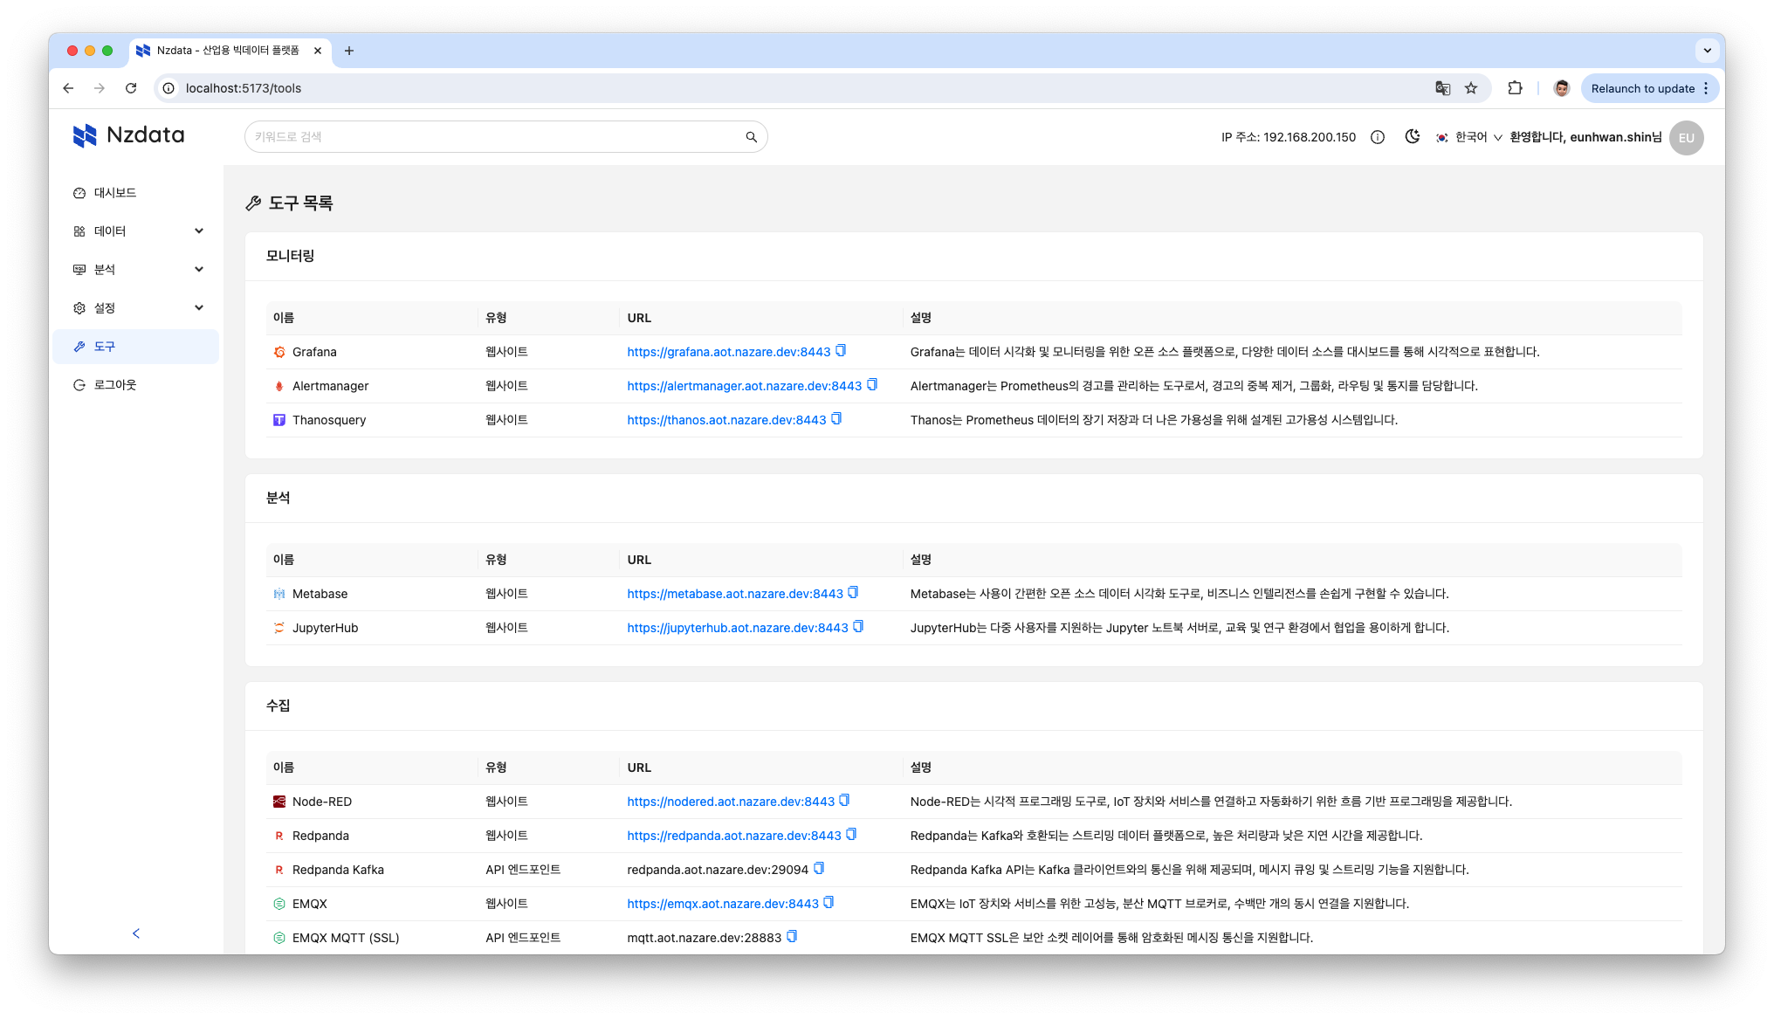This screenshot has height=1019, width=1774.
Task: Click the search magnifier icon
Action: click(x=751, y=137)
